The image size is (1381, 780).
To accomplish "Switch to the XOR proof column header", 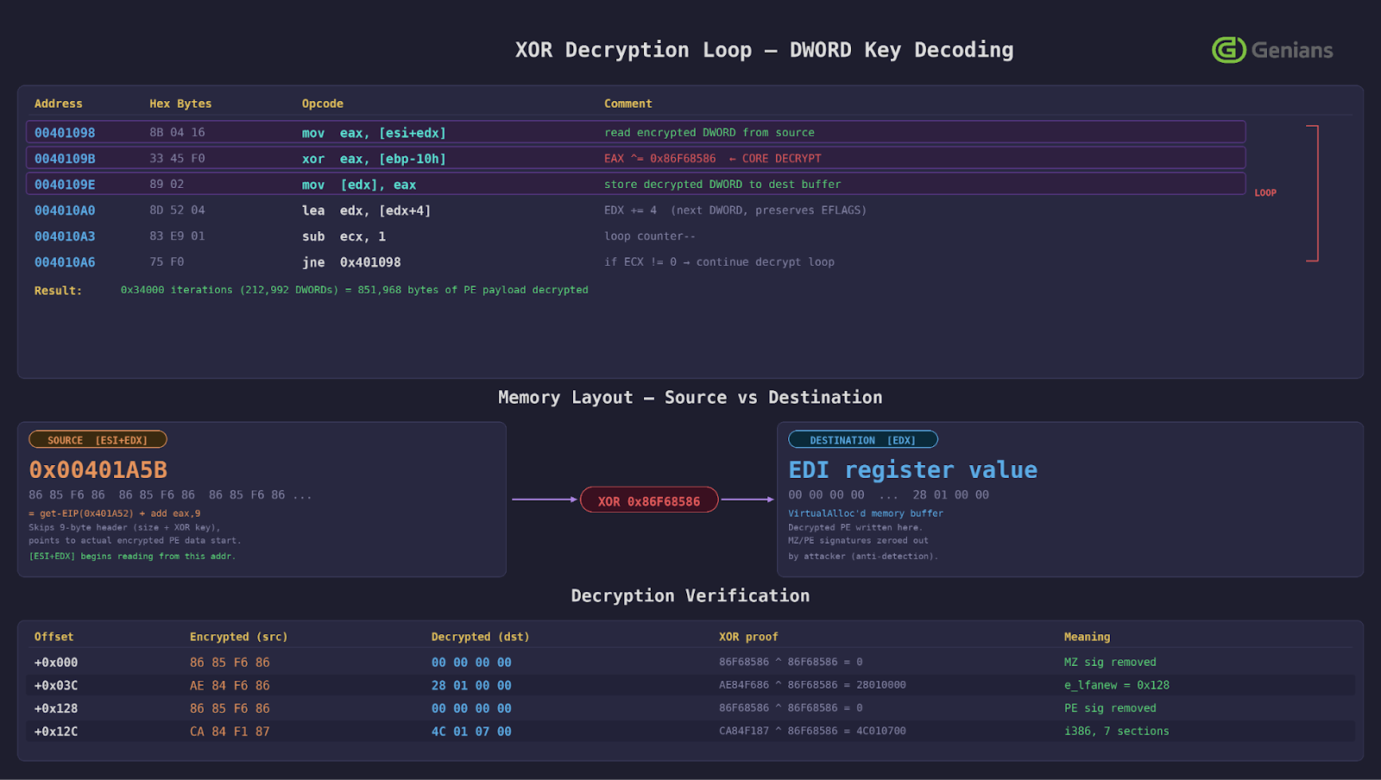I will pyautogui.click(x=749, y=636).
